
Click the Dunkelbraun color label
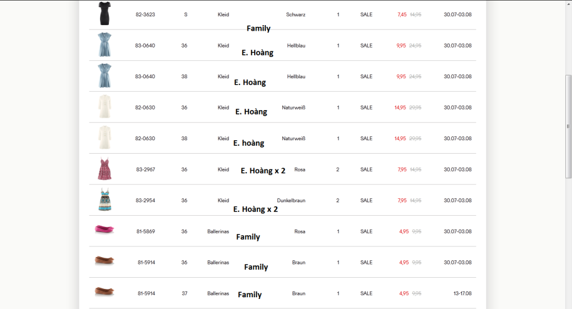coord(291,201)
